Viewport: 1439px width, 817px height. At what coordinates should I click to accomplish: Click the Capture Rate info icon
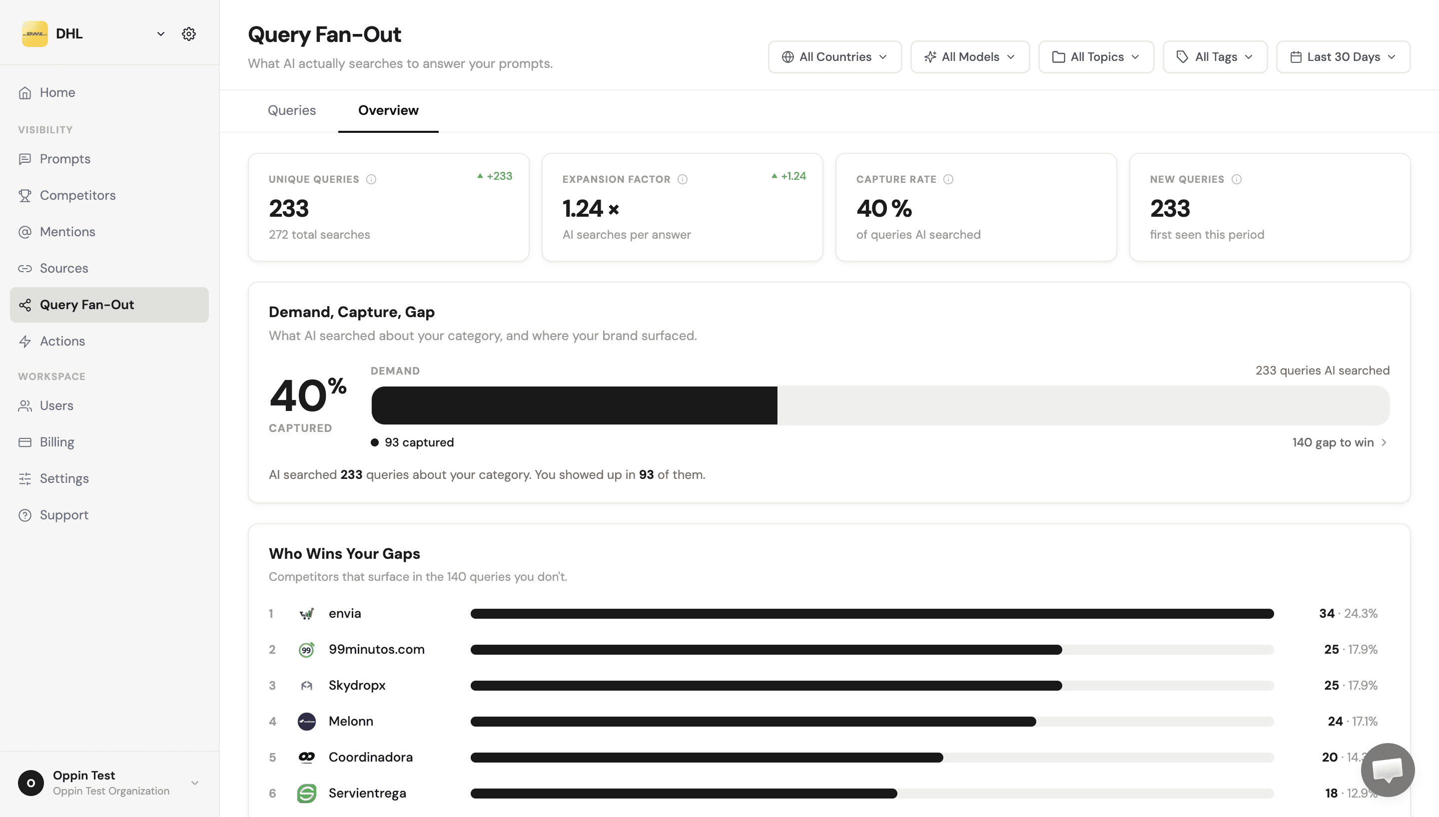(948, 180)
